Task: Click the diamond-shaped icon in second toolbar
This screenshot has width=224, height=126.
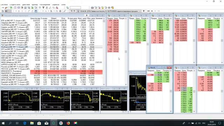Action: coord(60,11)
